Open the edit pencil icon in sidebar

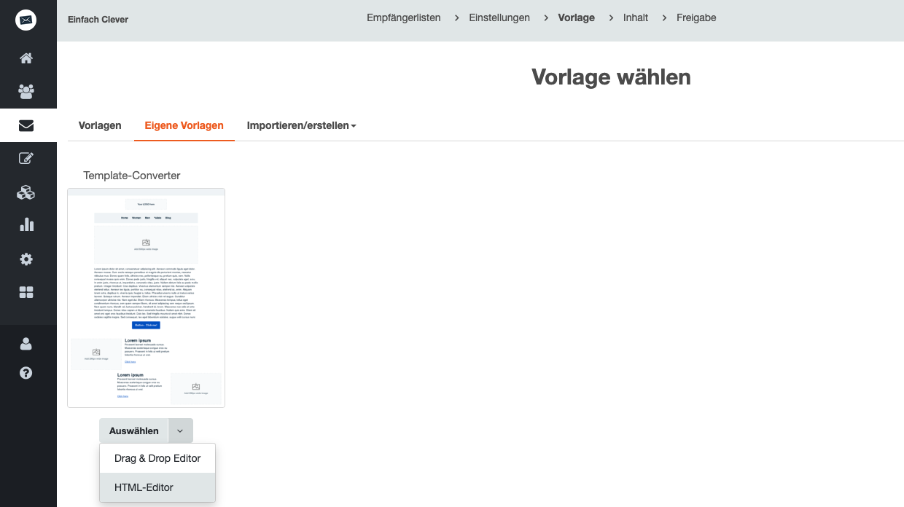[x=26, y=159]
